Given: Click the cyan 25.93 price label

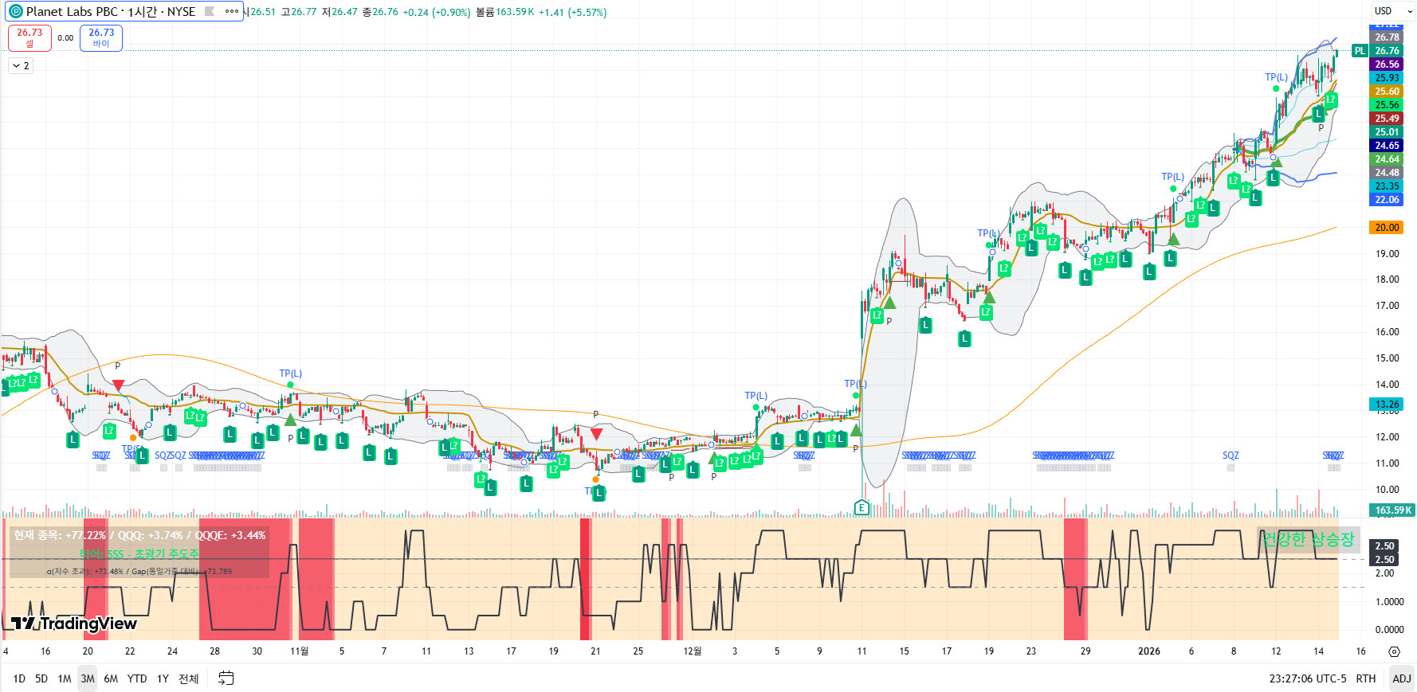Looking at the screenshot, I should point(1387,78).
